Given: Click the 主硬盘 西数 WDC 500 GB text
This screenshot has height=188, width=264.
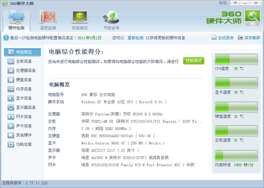Looking at the screenshot, I should pos(118,136).
